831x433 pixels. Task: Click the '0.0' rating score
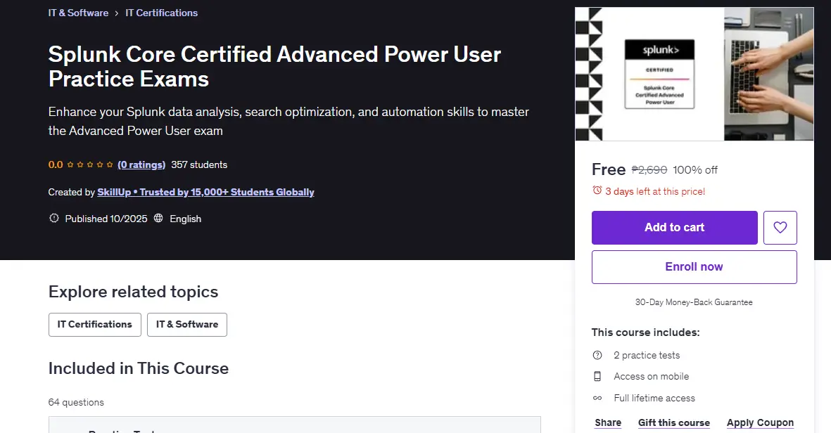click(x=55, y=164)
